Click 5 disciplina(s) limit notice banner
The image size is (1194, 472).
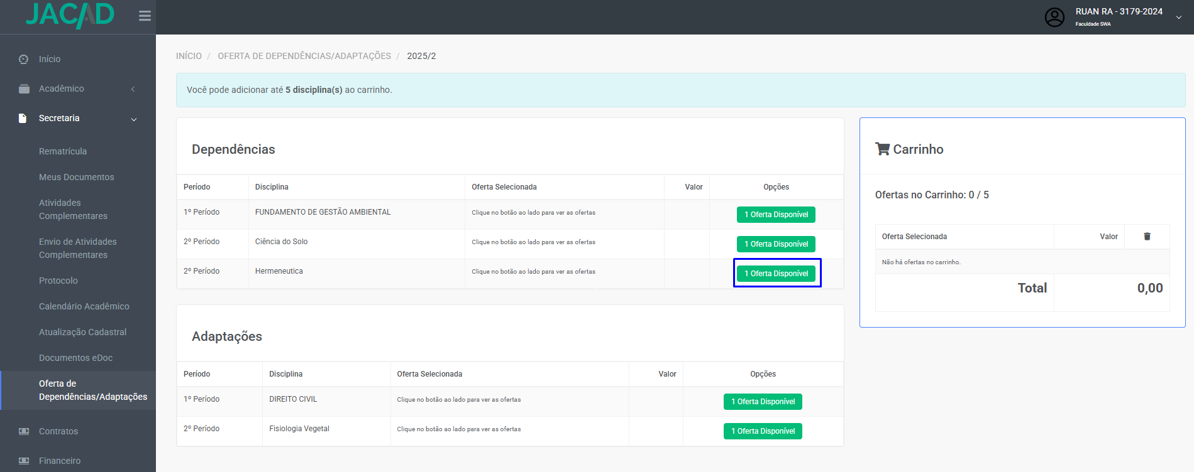pyautogui.click(x=680, y=90)
